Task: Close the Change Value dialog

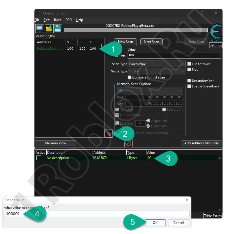Action: (x=187, y=200)
